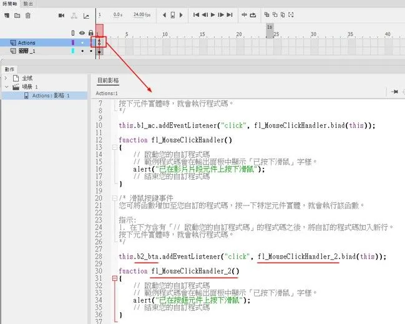Click line 16 alert statement for movie clip

[x=199, y=169]
